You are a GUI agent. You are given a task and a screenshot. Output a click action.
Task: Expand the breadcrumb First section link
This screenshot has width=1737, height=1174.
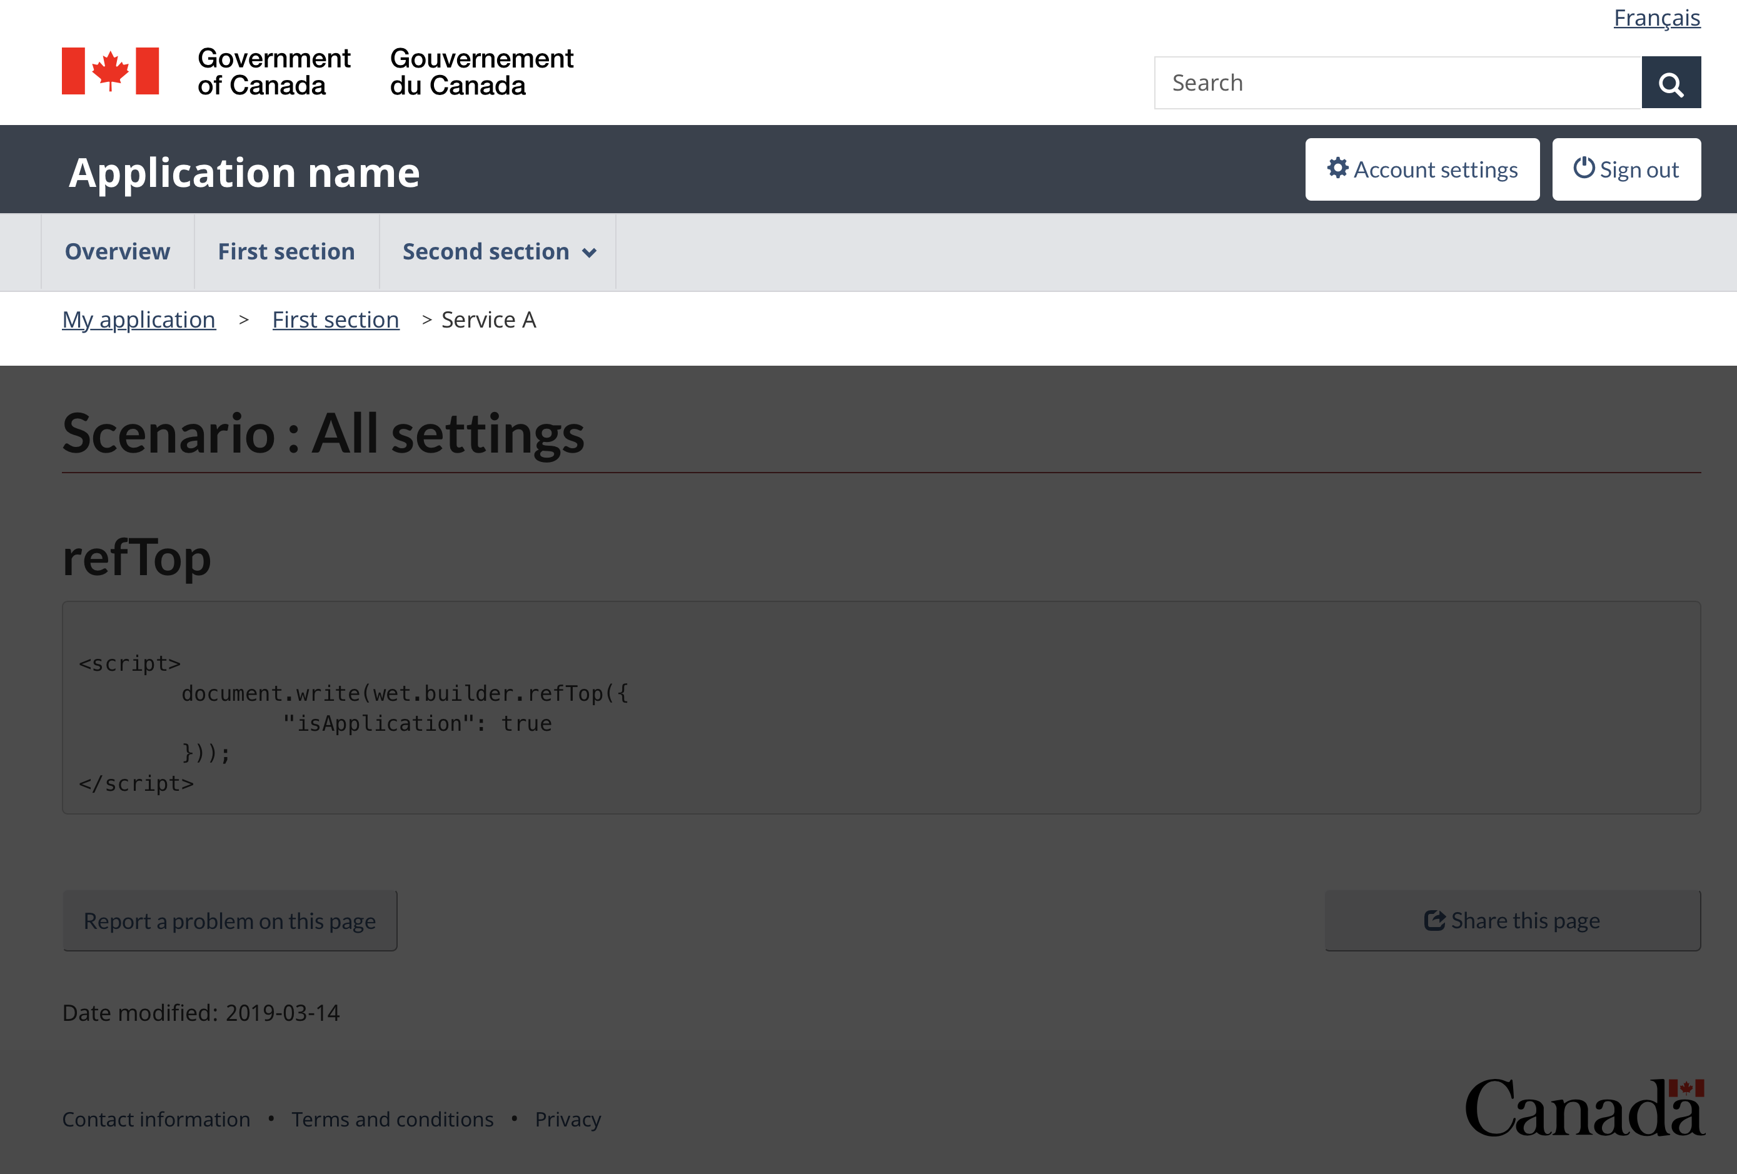pyautogui.click(x=335, y=318)
